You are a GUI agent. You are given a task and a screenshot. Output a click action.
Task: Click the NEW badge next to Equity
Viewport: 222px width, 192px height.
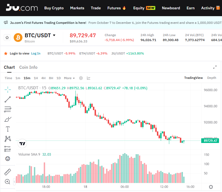pos(151,8)
